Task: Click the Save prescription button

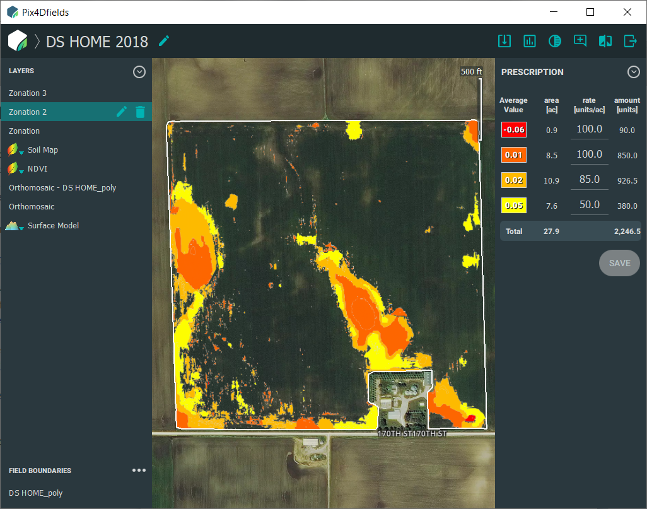Action: pyautogui.click(x=619, y=263)
